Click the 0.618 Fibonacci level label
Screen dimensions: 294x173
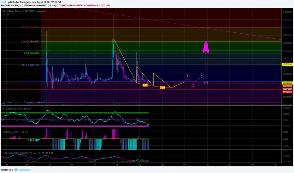31,65
